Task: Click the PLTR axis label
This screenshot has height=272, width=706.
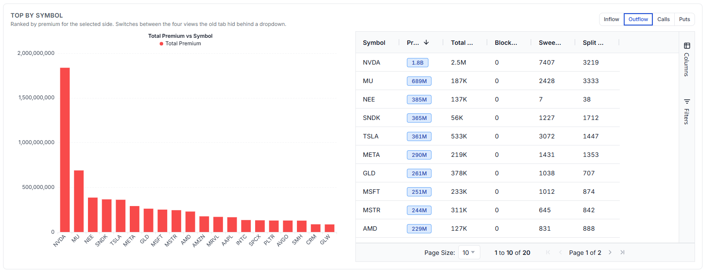Action: (x=269, y=240)
